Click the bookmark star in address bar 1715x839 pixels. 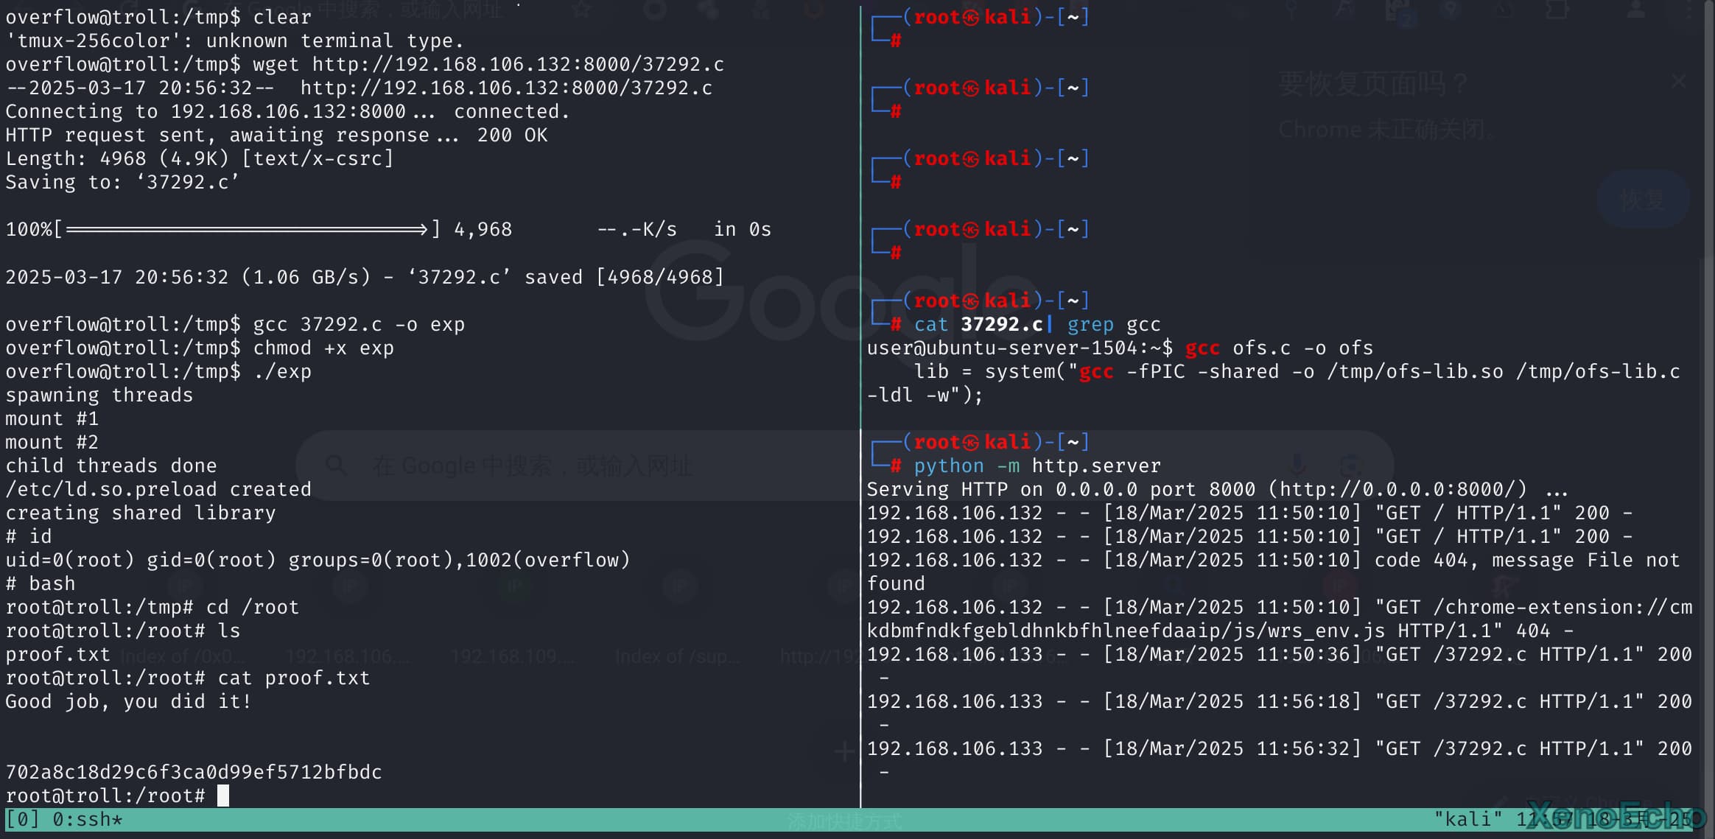(x=582, y=10)
